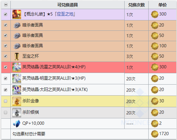This screenshot has width=177, height=140.
Task: Click the 杀阶银棋 item name
Action: [x=31, y=112]
